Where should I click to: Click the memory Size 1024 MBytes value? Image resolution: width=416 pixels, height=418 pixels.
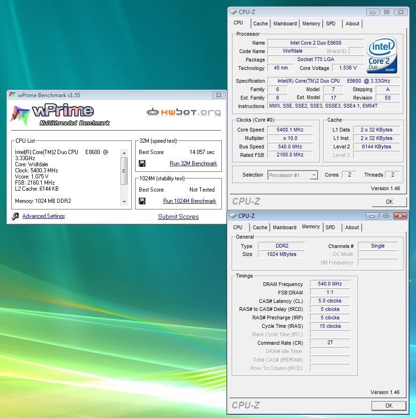click(x=281, y=254)
